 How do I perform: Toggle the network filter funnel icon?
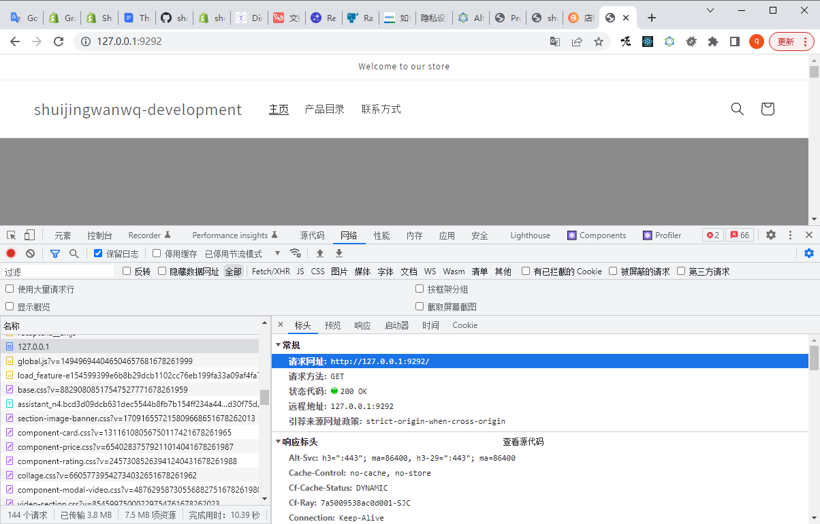point(55,253)
